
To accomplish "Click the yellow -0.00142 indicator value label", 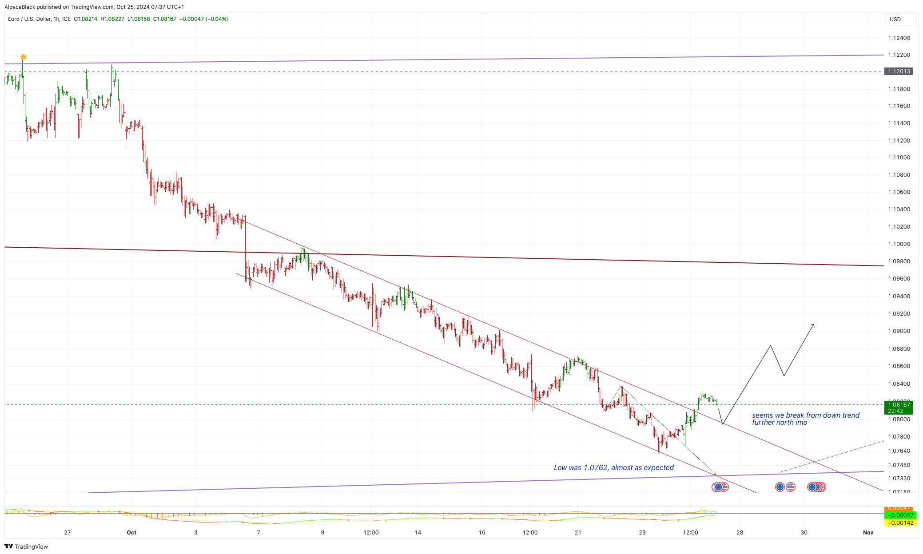I will (x=900, y=522).
